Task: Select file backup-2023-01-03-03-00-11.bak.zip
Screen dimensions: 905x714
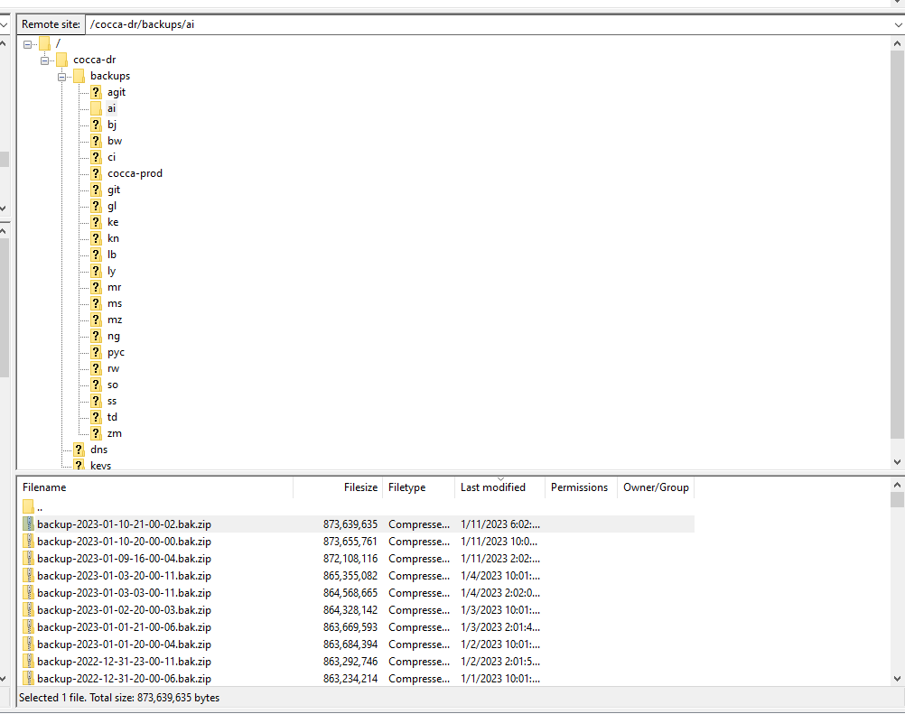Action: (x=124, y=593)
